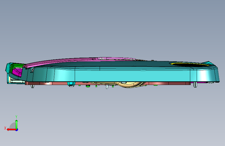The width and height of the screenshot is (225, 146).
Task: Click the 'Y' label of the axis triad
Action: tap(16, 117)
